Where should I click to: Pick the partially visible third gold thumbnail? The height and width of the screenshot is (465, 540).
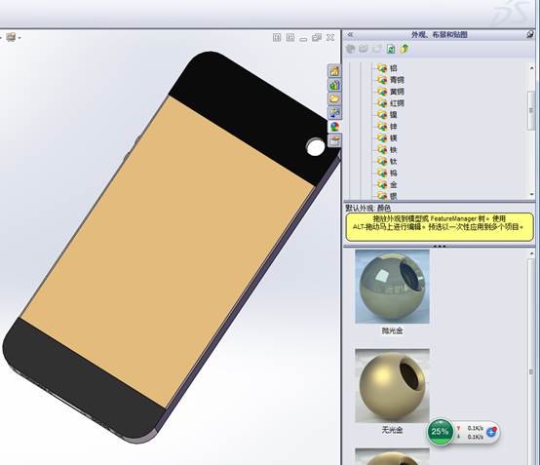tap(392, 456)
